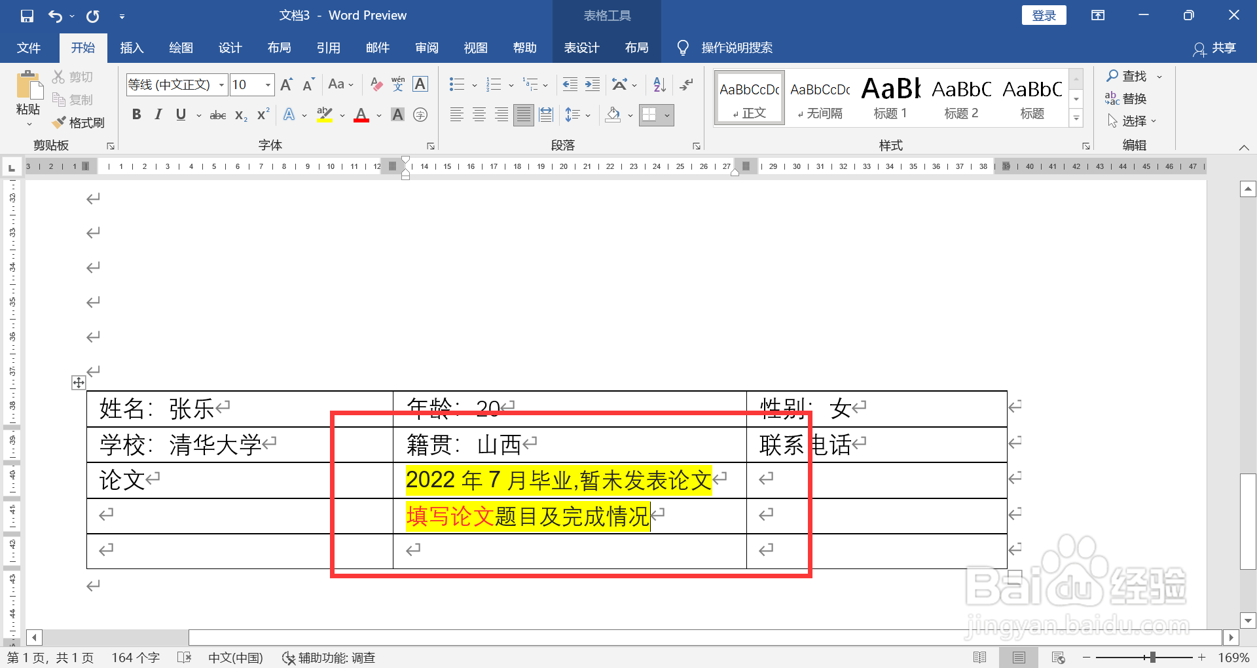Click the word count 164 个字
Viewport: 1257px width, 668px height.
(136, 658)
